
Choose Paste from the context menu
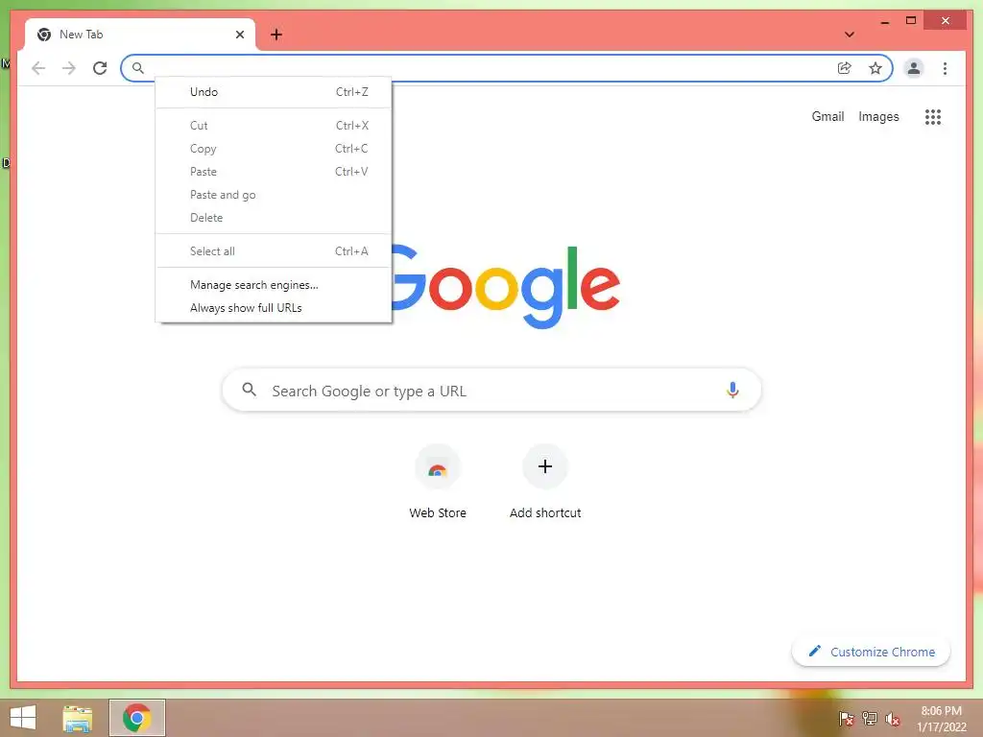tap(274, 172)
